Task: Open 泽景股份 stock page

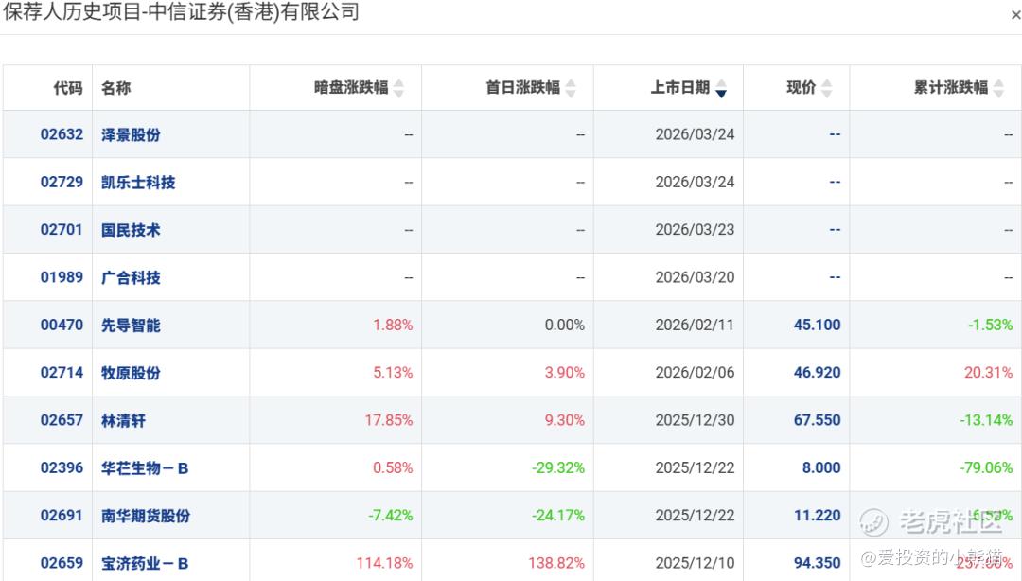Action: pos(131,135)
